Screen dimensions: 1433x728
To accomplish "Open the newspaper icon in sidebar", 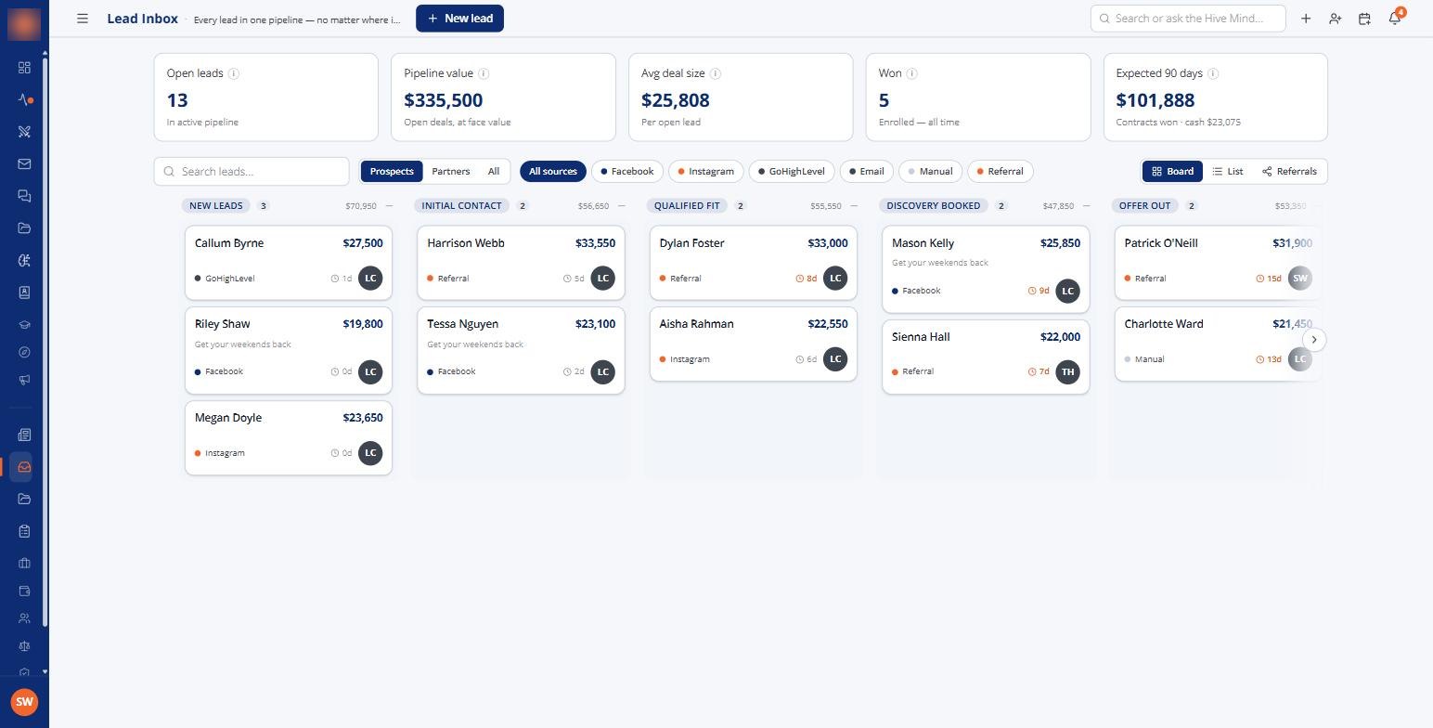I will pyautogui.click(x=24, y=435).
